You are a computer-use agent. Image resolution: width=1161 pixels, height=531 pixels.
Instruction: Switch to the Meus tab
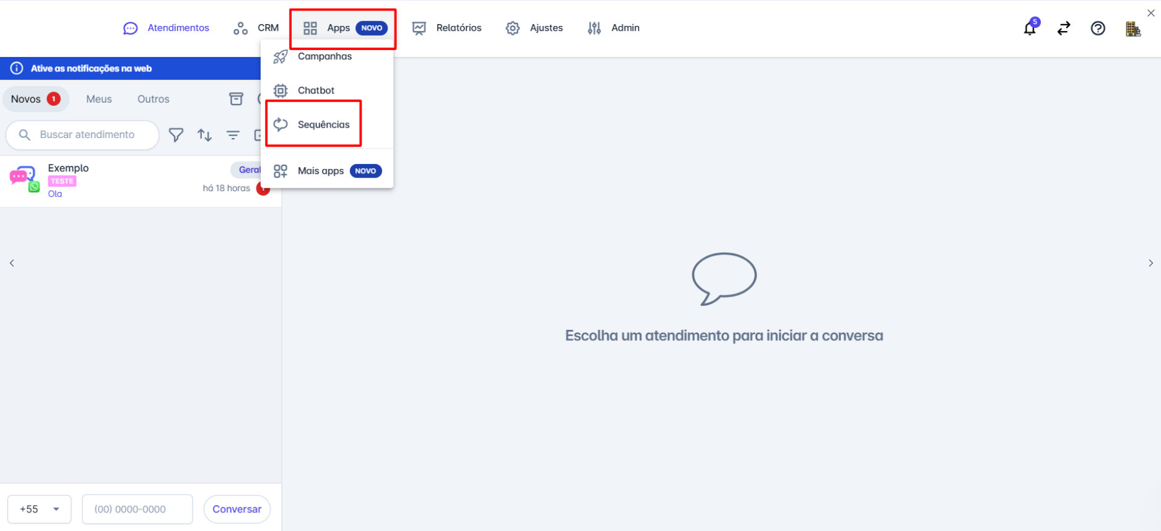click(99, 99)
